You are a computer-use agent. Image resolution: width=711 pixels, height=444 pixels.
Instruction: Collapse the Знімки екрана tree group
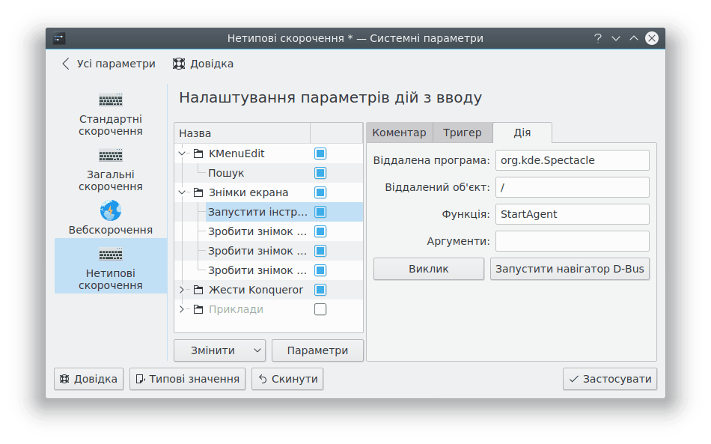(x=182, y=192)
